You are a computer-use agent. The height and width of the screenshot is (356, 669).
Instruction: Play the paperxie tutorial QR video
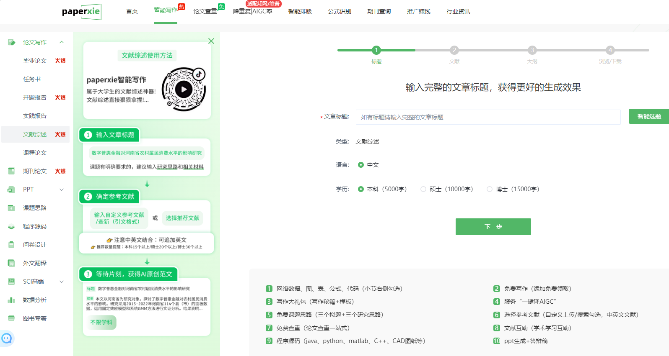(184, 89)
